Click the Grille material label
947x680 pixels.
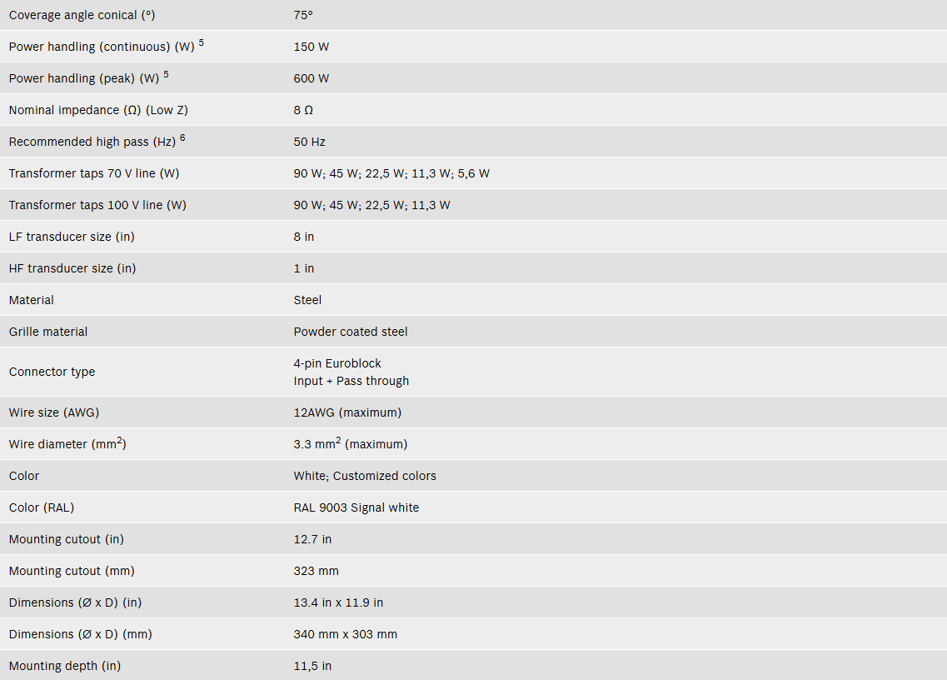pos(48,332)
